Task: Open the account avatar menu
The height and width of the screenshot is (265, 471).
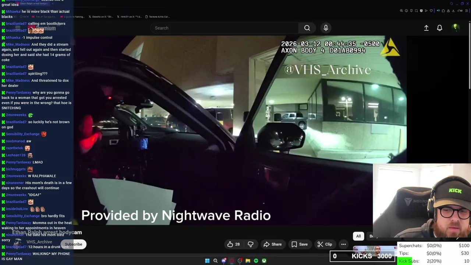Action: (456, 28)
